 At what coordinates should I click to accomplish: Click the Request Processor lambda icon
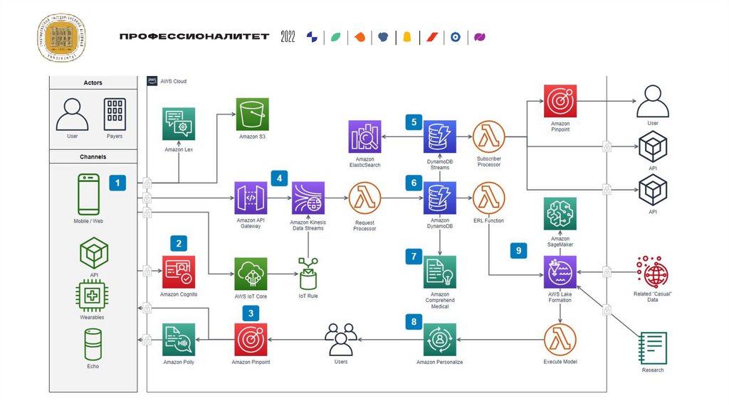click(x=364, y=198)
